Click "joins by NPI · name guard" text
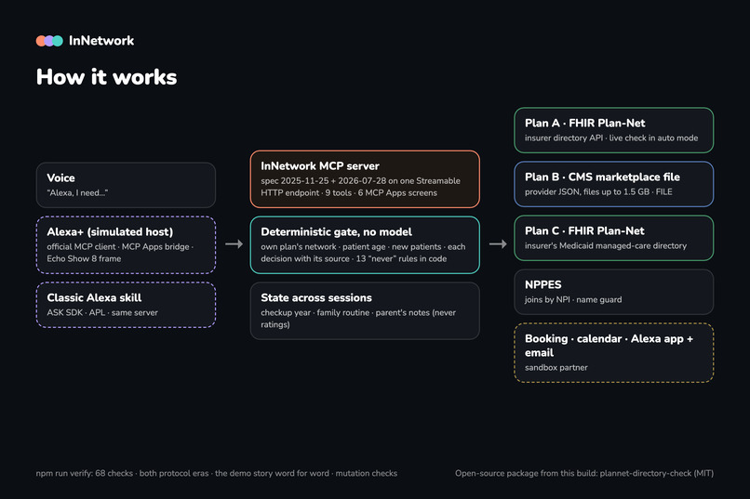Screen dimensions: 750x499 (573, 300)
